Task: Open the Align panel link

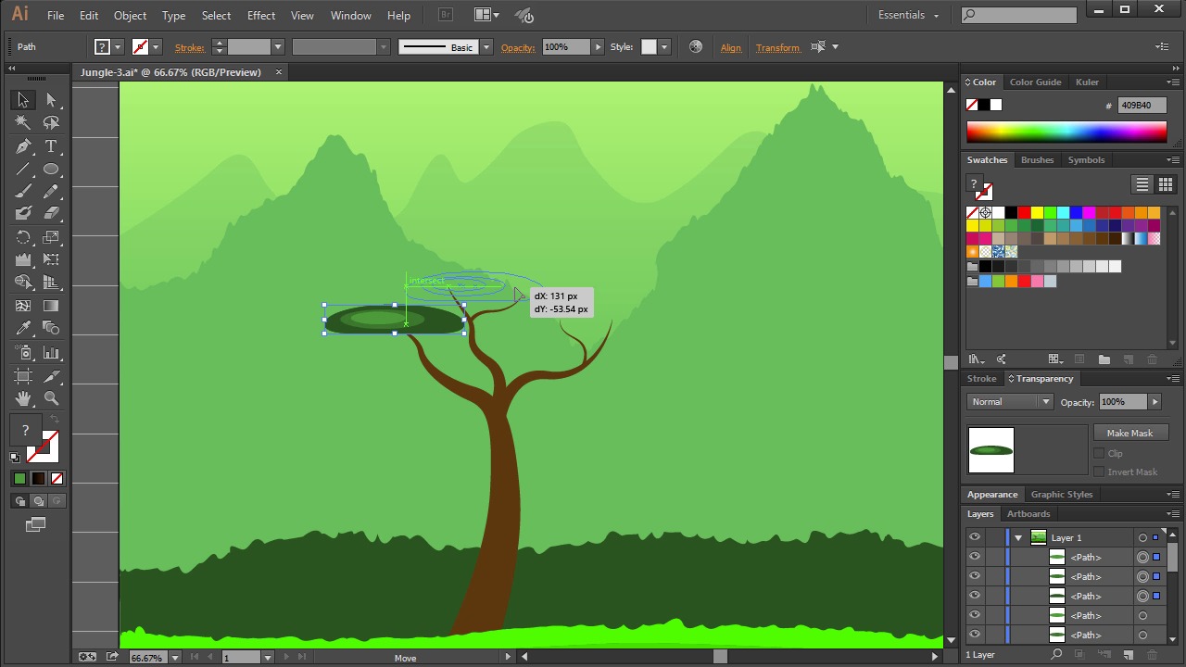Action: point(731,47)
